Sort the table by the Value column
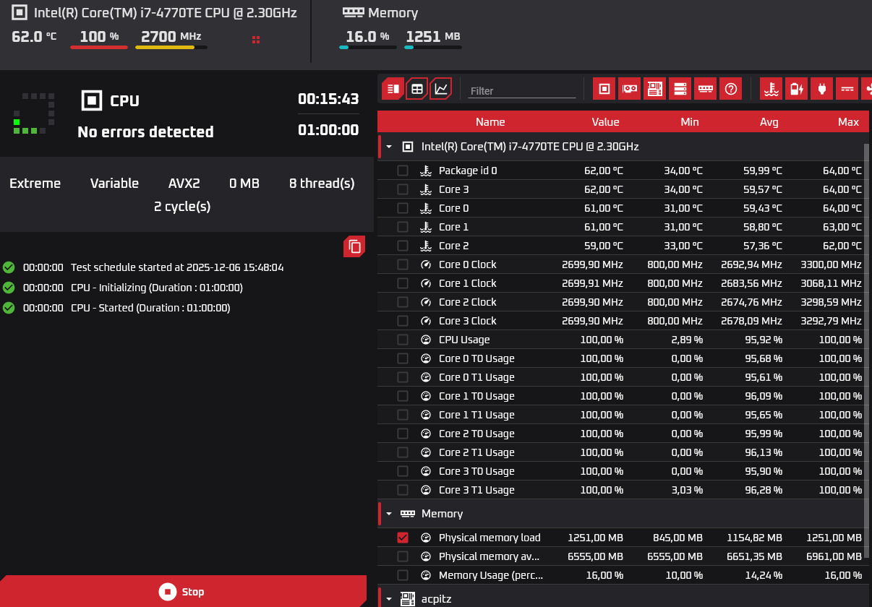The width and height of the screenshot is (872, 607). [605, 122]
